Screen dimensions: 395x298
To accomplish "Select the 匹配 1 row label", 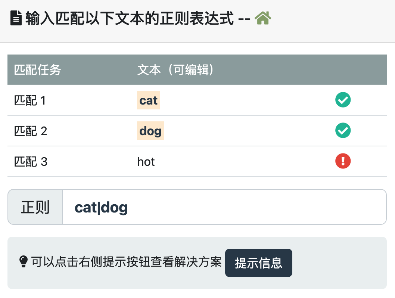I will [x=30, y=100].
